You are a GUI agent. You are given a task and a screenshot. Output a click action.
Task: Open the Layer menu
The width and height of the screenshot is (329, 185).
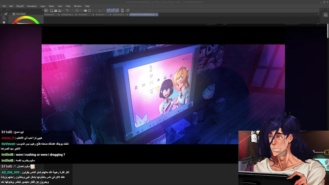click(43, 6)
